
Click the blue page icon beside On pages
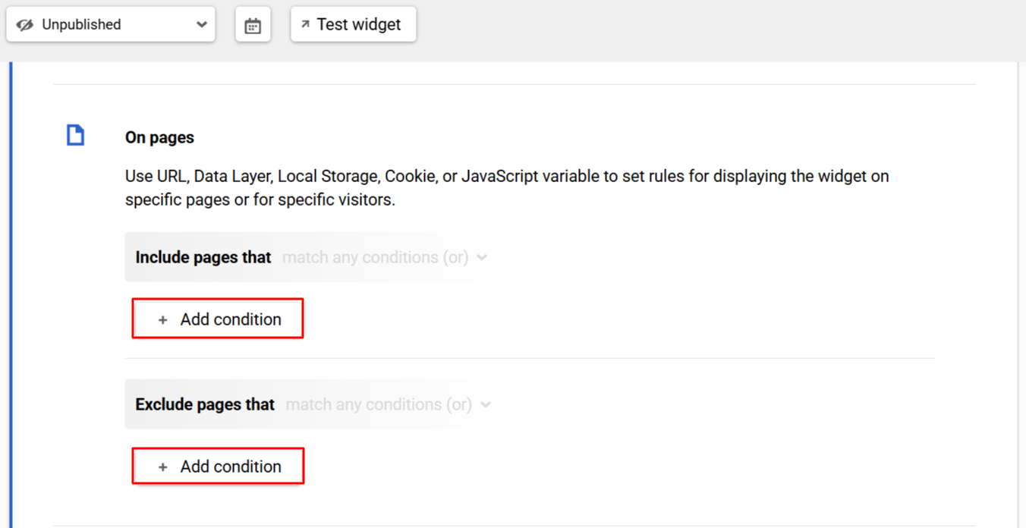75,136
